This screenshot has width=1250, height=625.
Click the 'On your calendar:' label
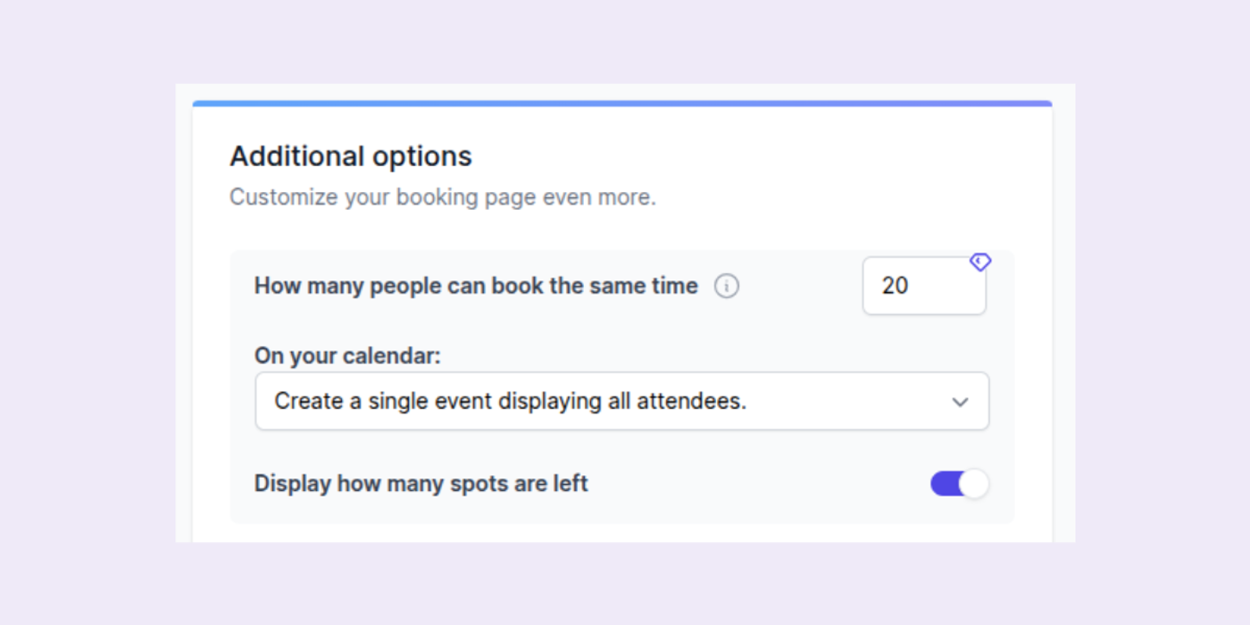347,355
